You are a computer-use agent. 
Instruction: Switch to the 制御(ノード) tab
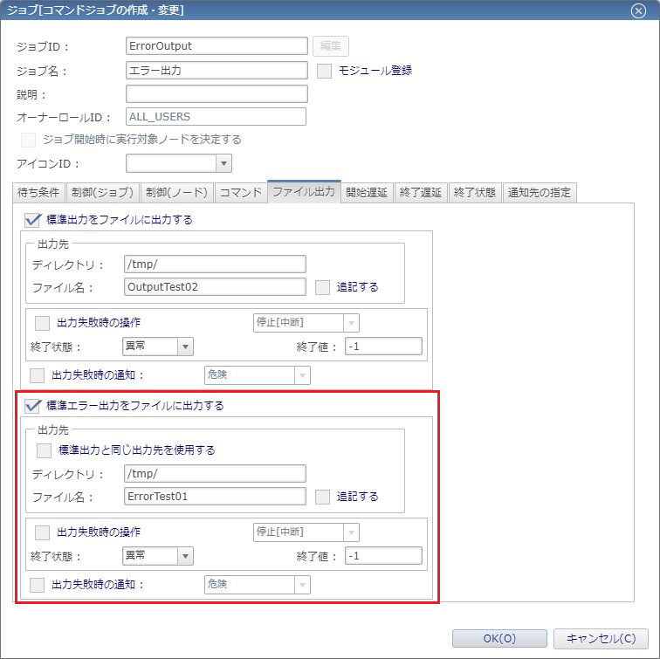(176, 193)
